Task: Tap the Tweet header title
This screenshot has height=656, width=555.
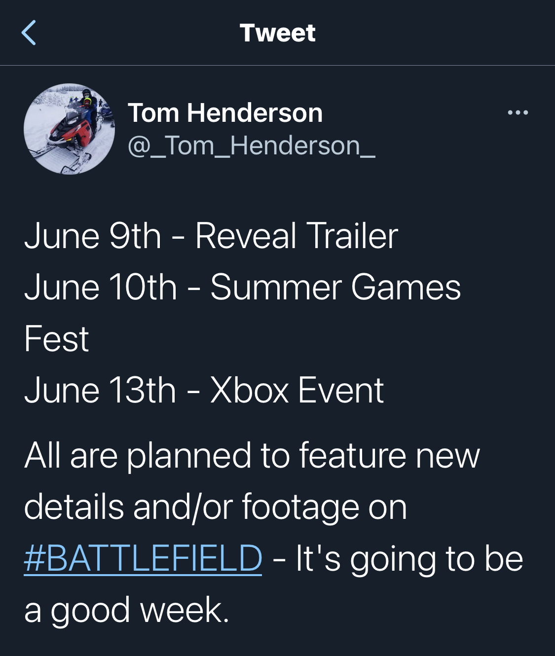Action: [277, 33]
